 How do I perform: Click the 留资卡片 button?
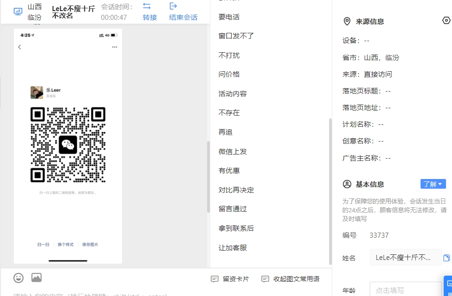[x=230, y=279]
